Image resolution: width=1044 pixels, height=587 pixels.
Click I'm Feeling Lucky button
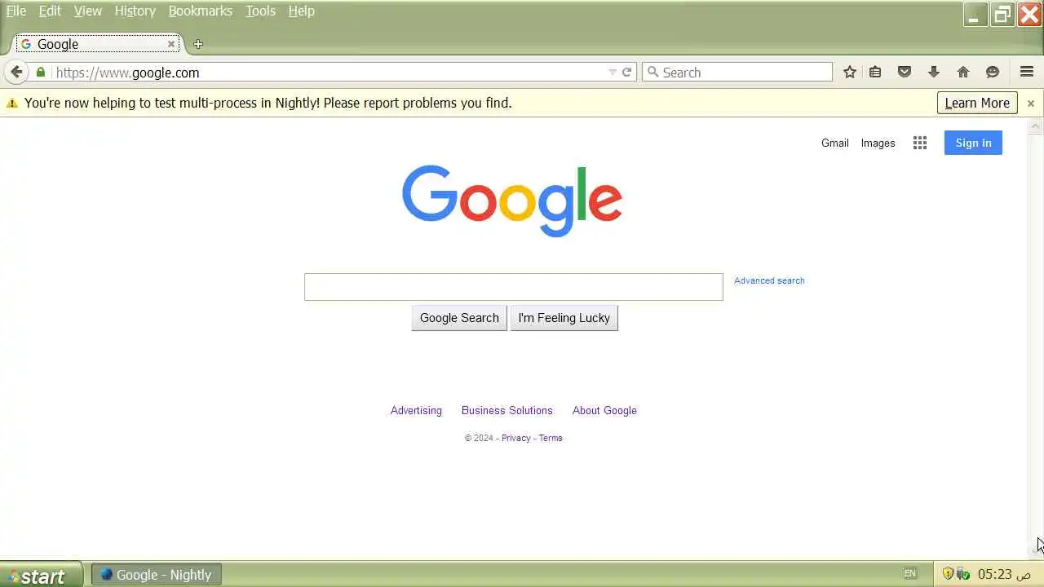click(x=564, y=318)
